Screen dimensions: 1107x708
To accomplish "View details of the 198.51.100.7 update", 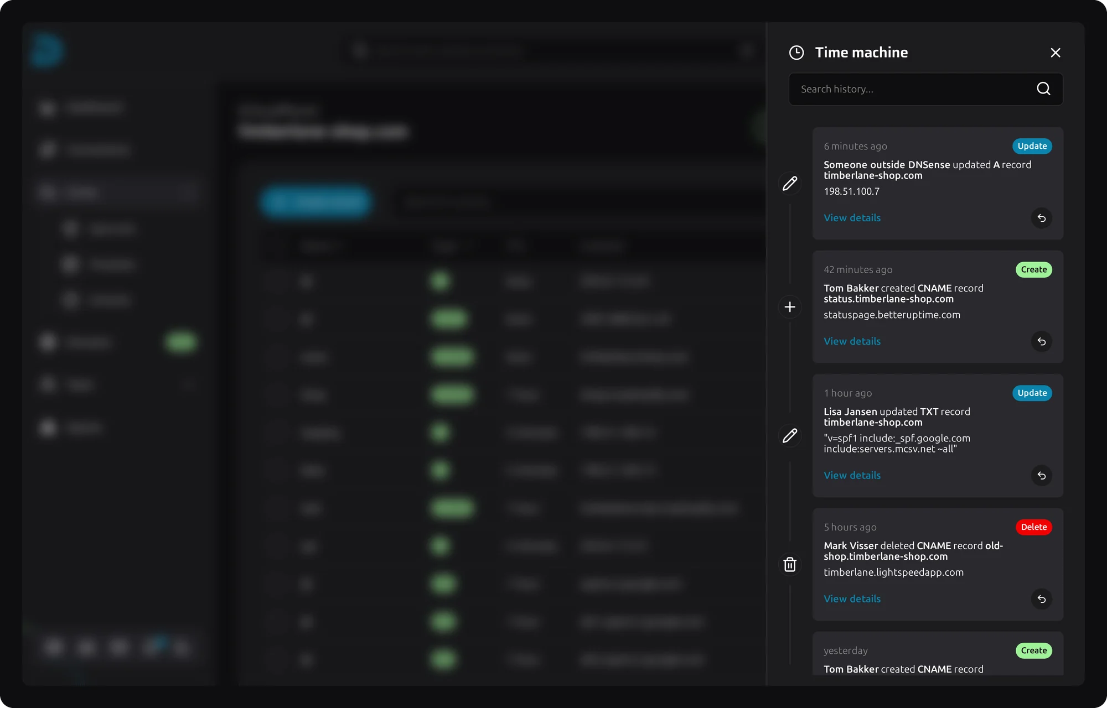I will pos(852,218).
